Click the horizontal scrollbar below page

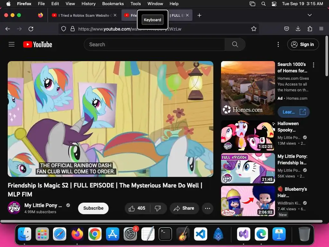click(161, 221)
